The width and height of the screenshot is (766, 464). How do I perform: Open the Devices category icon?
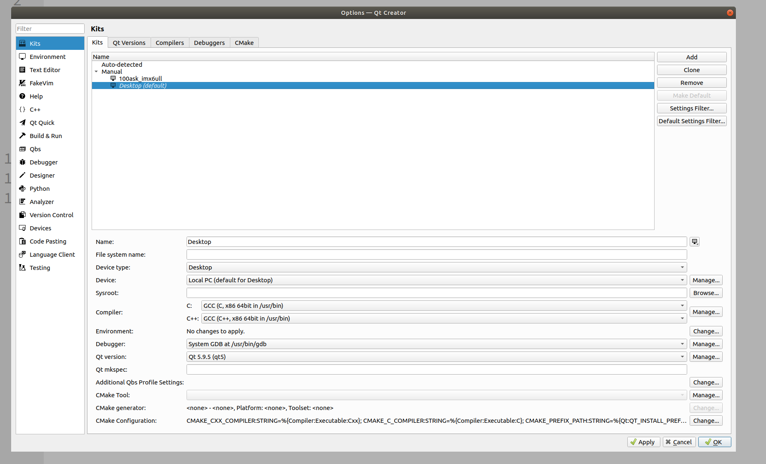(23, 228)
